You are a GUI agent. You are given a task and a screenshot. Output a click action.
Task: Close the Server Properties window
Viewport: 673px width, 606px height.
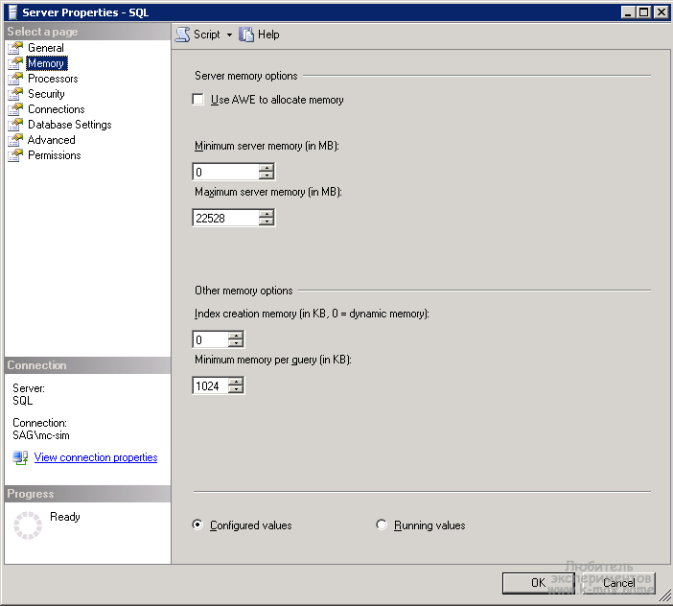[x=661, y=12]
